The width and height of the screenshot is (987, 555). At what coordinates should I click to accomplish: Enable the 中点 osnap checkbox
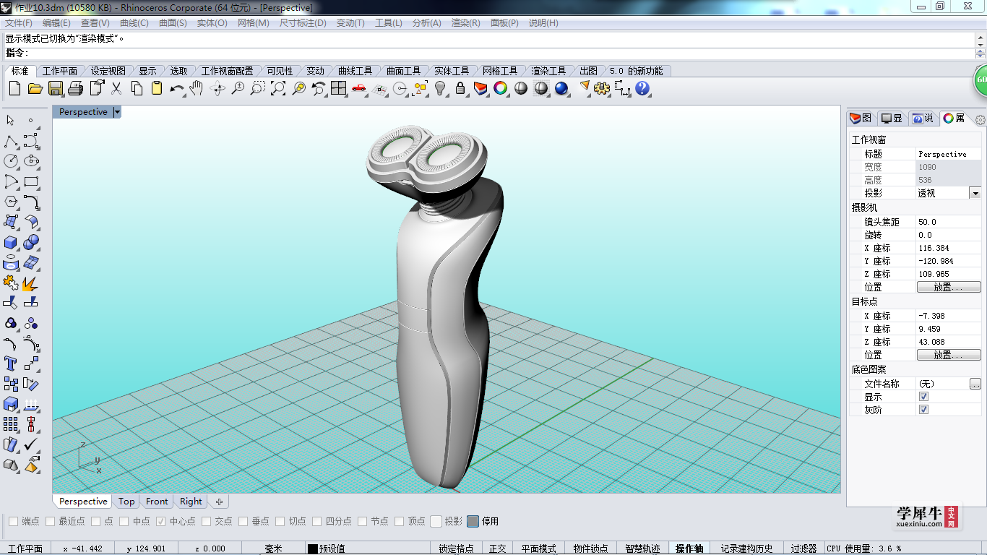[124, 521]
